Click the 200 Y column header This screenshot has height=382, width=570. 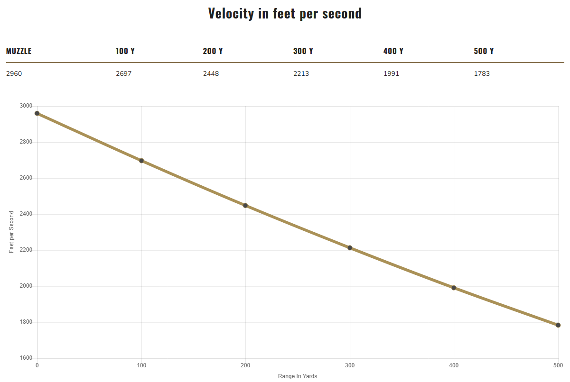click(x=213, y=51)
